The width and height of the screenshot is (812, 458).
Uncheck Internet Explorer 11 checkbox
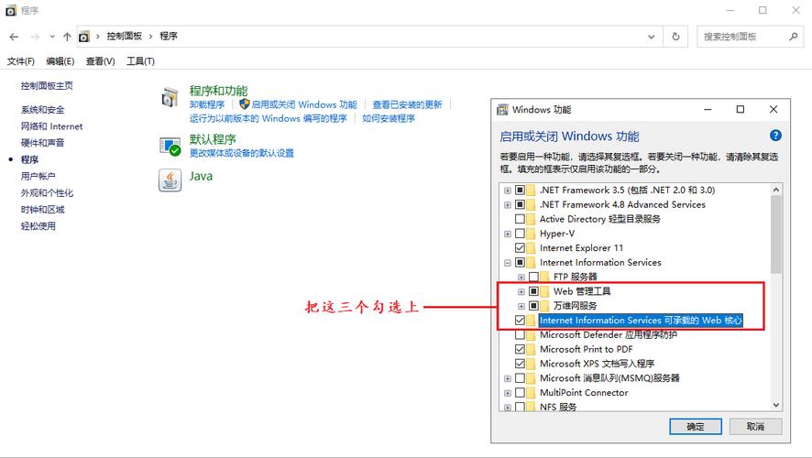coord(520,248)
